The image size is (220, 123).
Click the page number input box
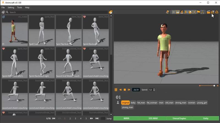[x=103, y=118]
